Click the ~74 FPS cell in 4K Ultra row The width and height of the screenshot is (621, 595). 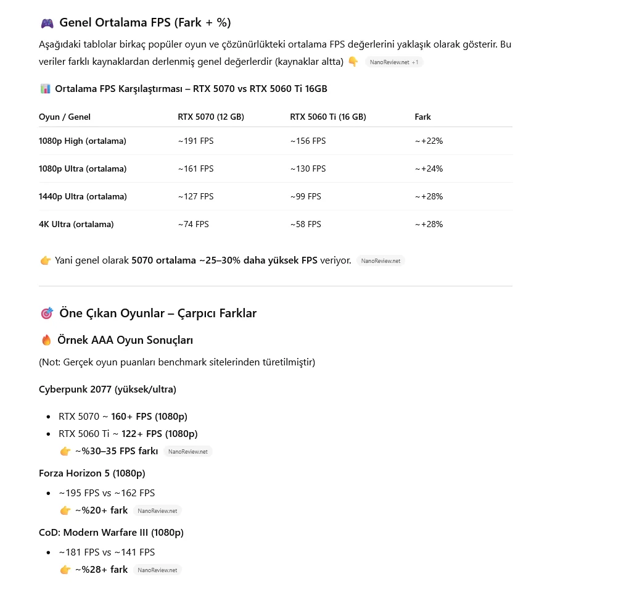pyautogui.click(x=194, y=224)
